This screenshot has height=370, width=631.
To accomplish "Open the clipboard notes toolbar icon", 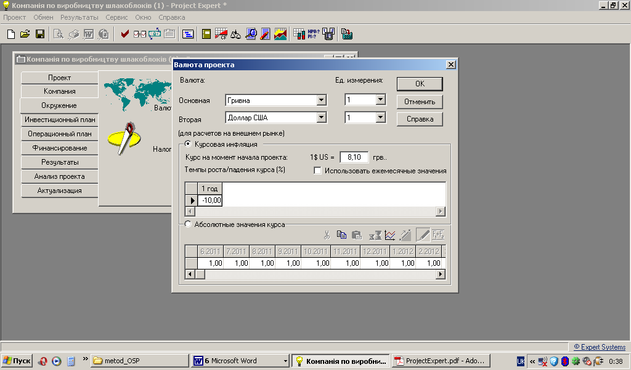I will pyautogui.click(x=169, y=34).
